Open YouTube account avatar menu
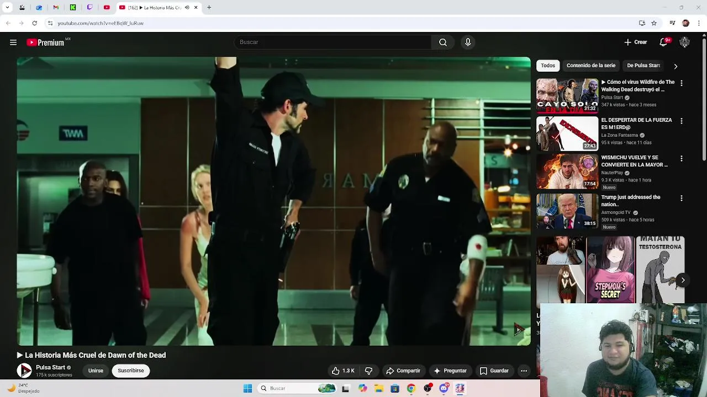 pos(685,42)
